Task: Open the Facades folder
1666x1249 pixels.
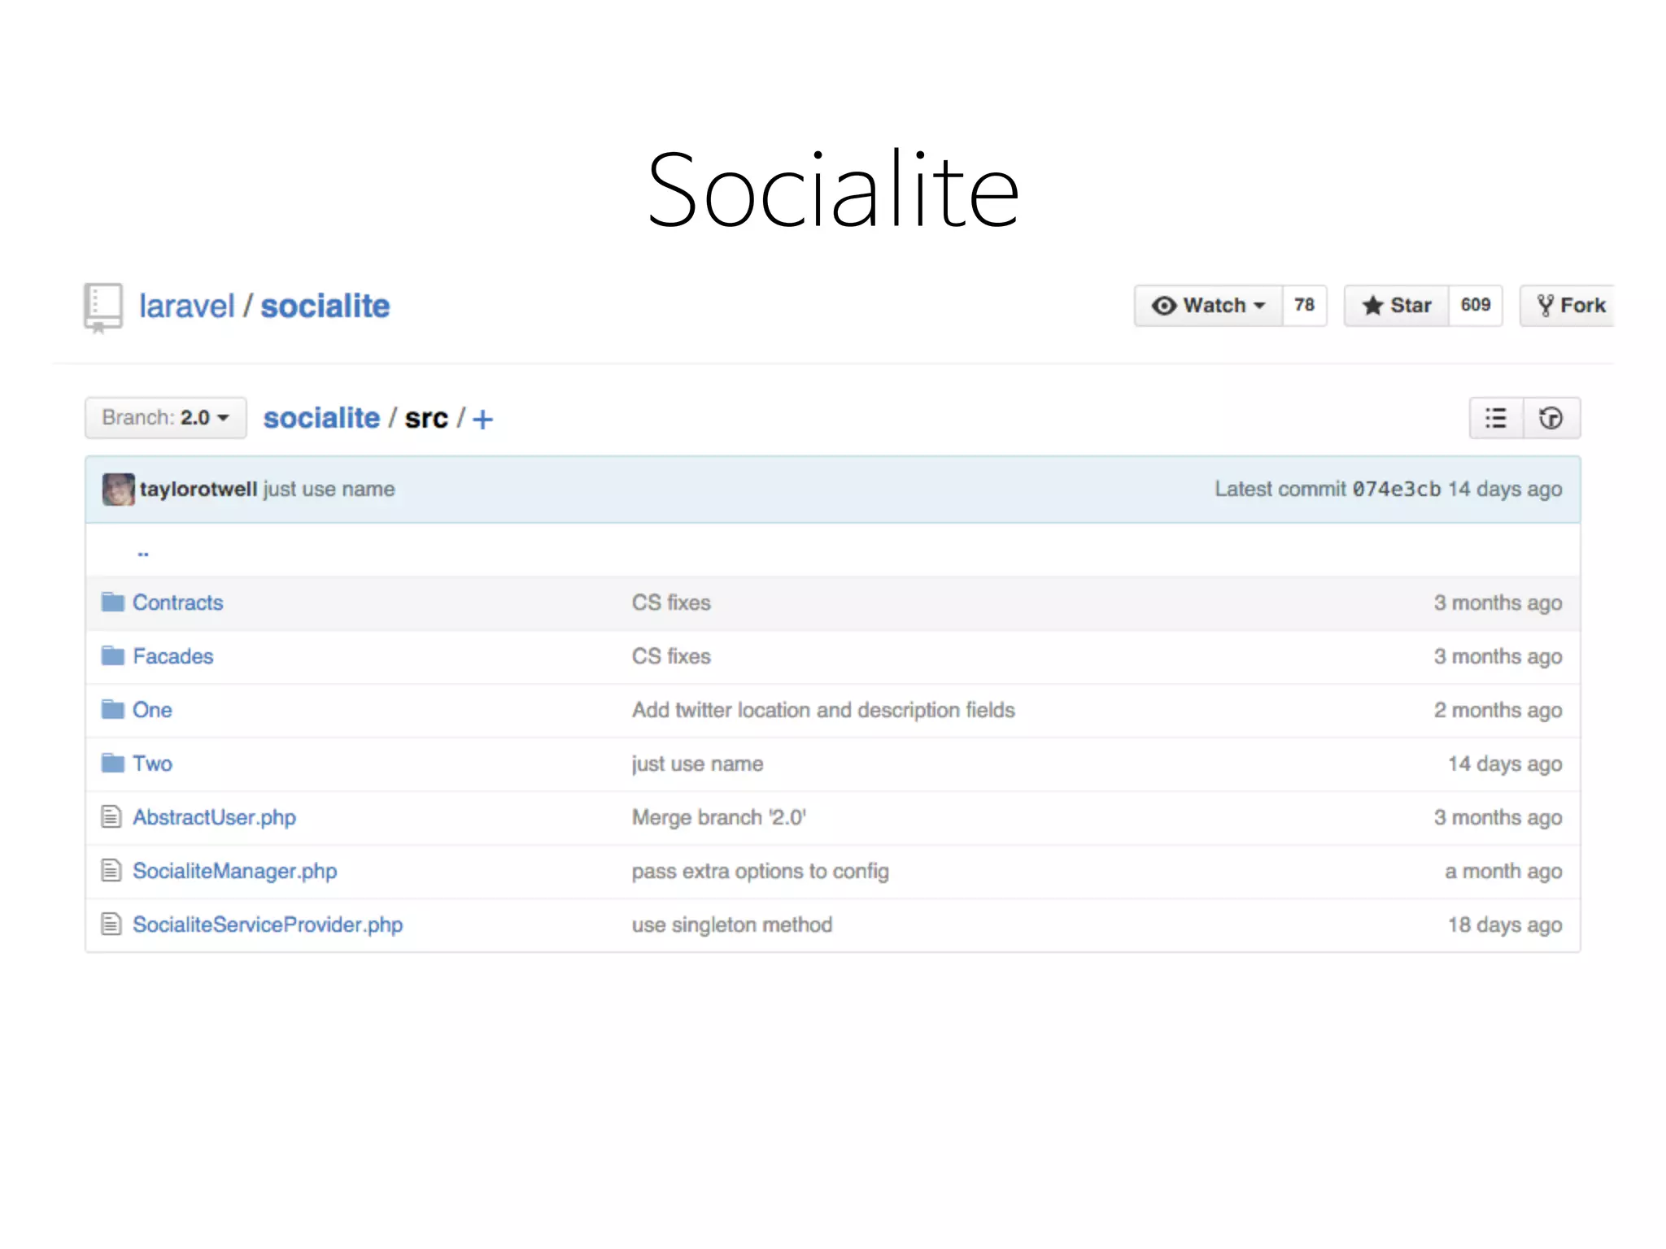Action: [x=172, y=656]
